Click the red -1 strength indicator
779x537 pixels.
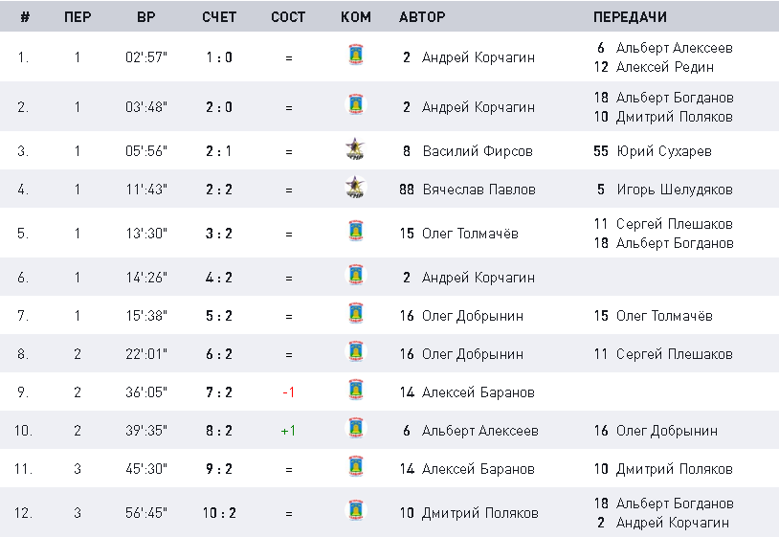point(288,392)
